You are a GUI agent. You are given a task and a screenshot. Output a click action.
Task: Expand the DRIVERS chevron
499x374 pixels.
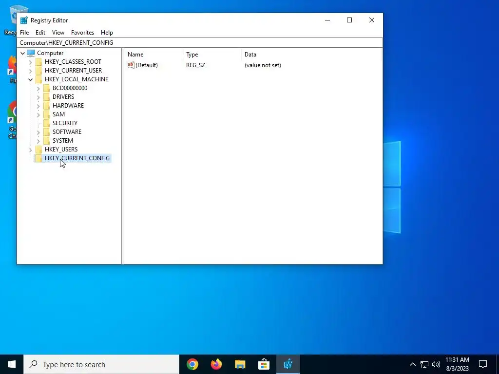tap(38, 97)
